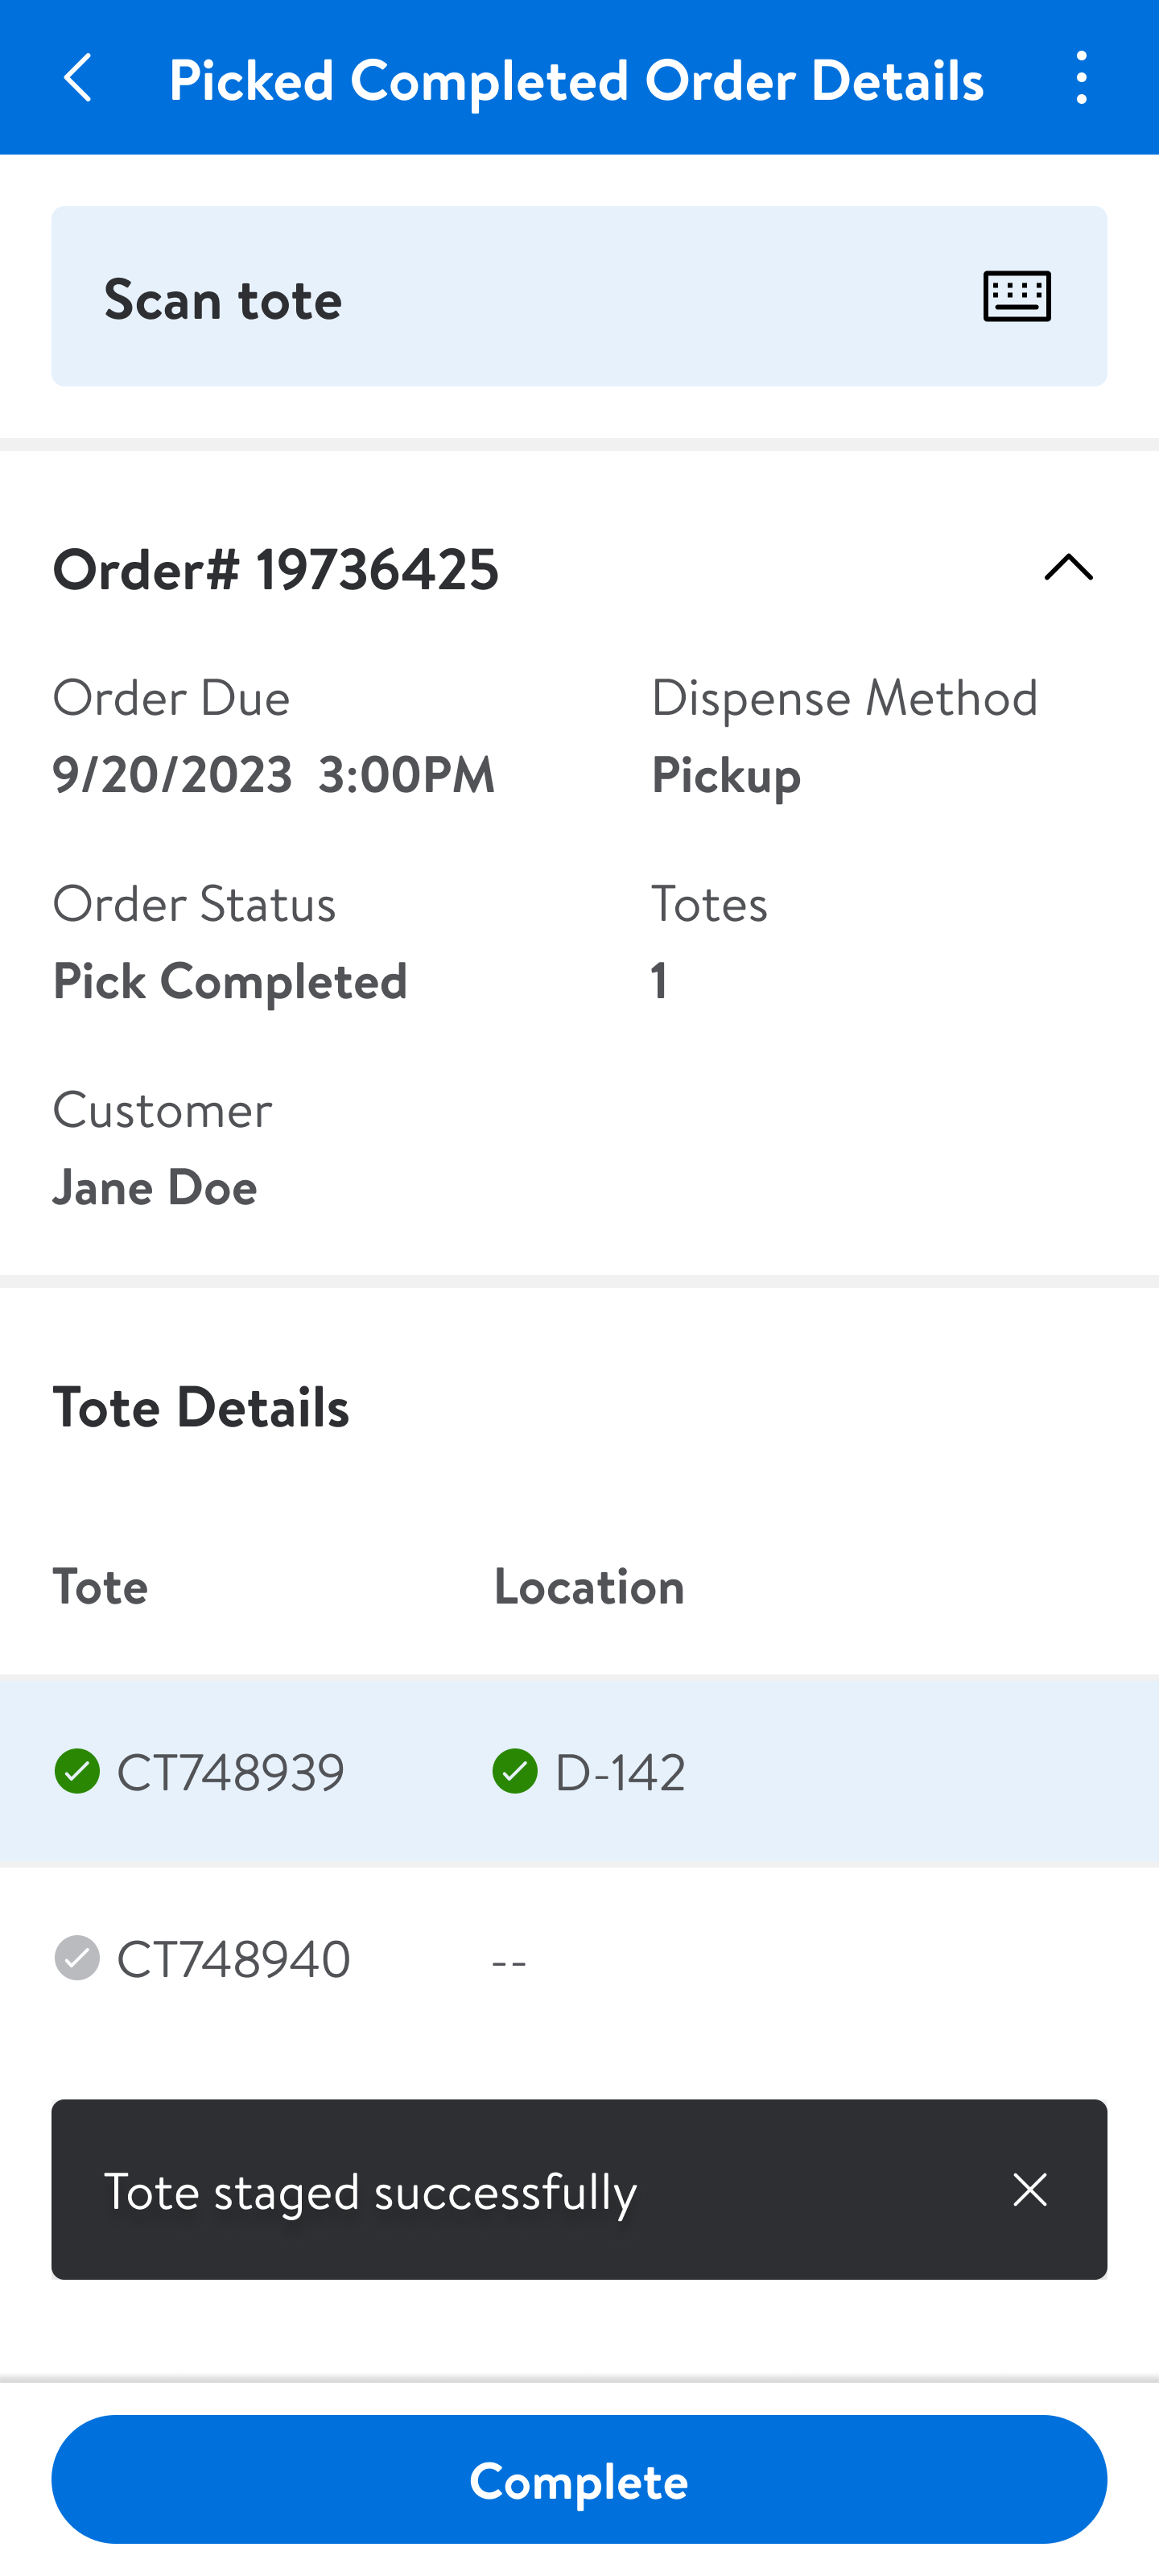Focus the Scan tote field

(x=500, y=297)
